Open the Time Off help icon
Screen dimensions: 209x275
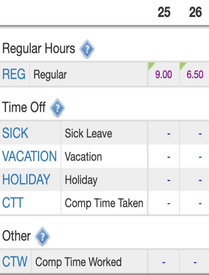tap(57, 108)
